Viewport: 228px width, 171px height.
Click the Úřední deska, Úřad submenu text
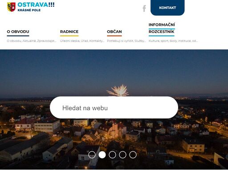74,41
